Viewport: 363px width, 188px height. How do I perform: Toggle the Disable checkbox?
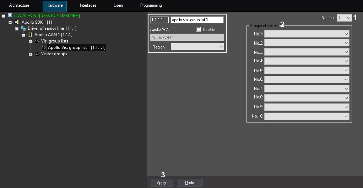[199, 29]
